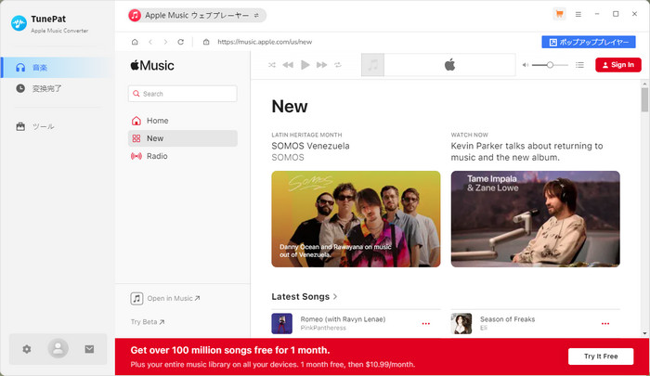
Task: Click the browser home icon
Action: 136,42
